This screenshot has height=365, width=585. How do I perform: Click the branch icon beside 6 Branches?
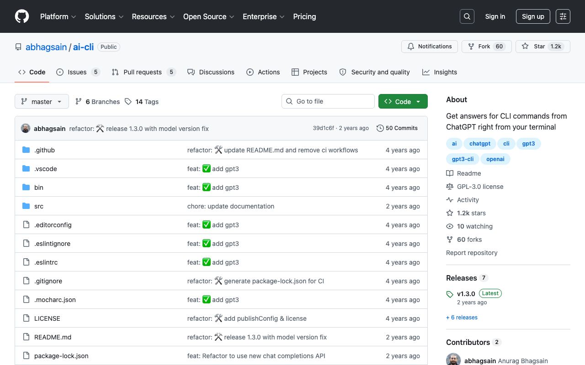[79, 102]
